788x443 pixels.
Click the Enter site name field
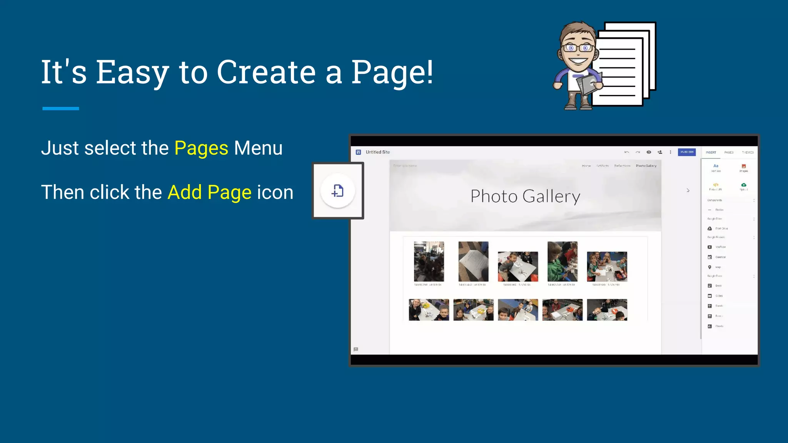click(405, 166)
